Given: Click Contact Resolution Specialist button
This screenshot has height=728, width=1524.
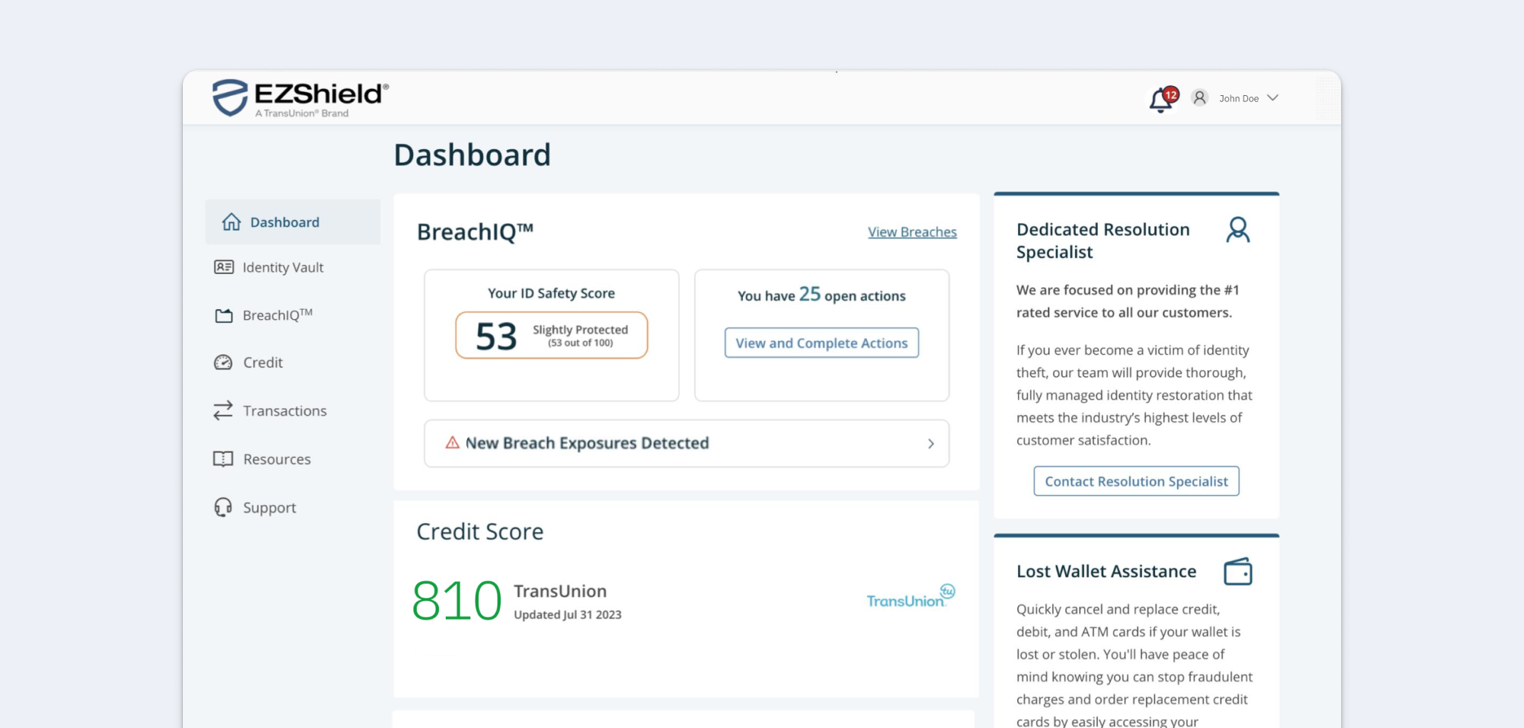Looking at the screenshot, I should tap(1136, 481).
